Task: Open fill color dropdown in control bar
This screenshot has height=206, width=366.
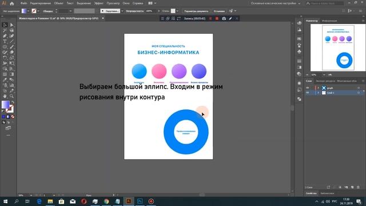Action: 28,11
